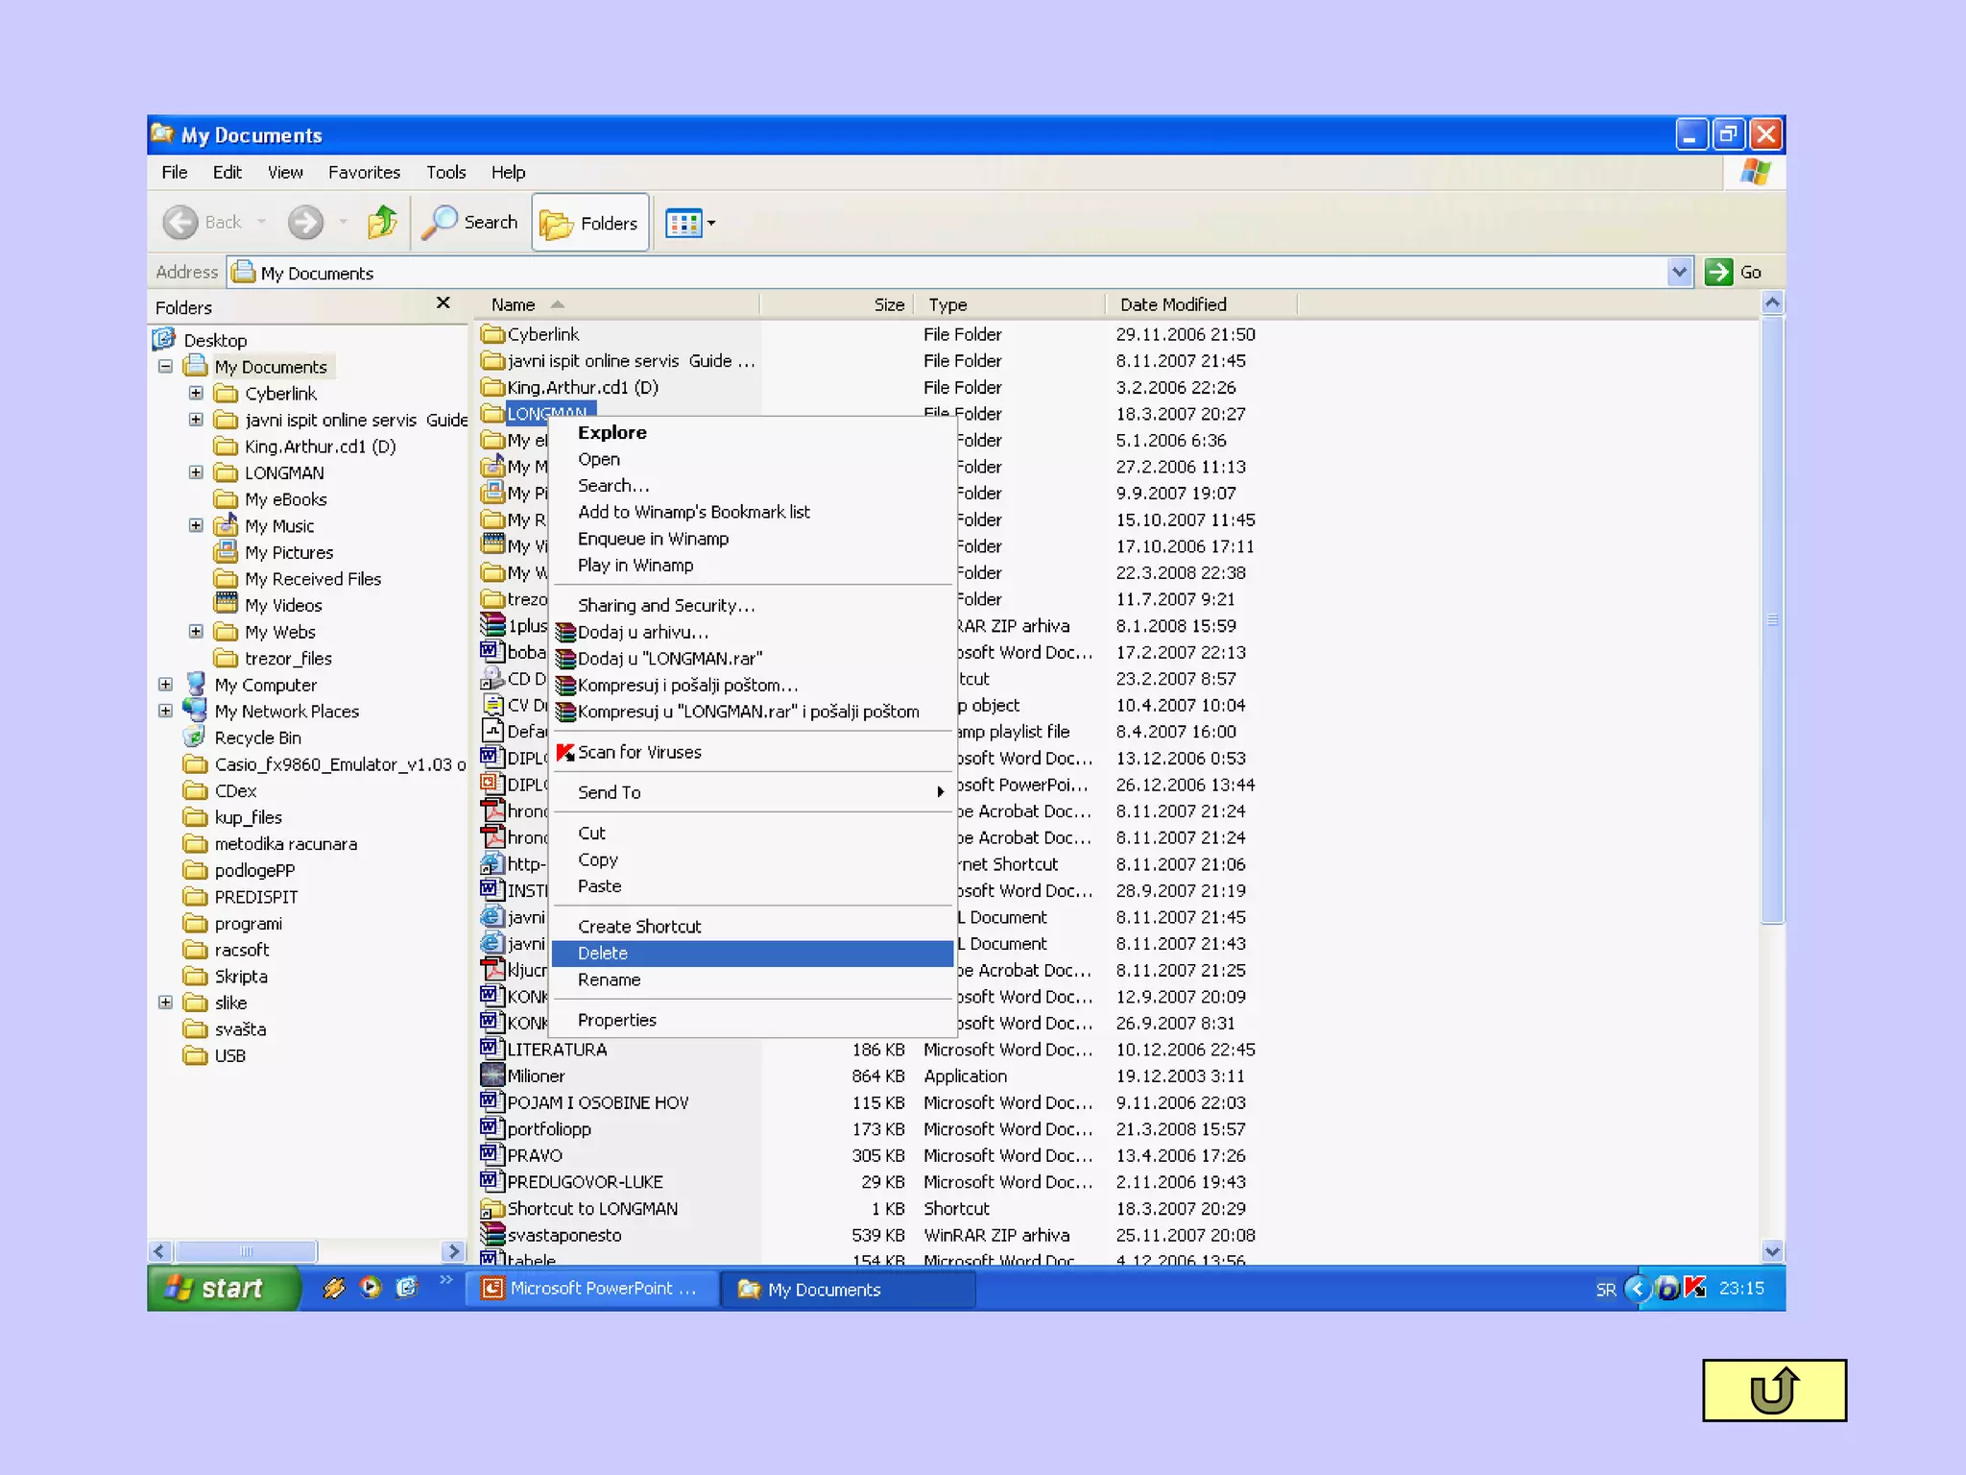This screenshot has height=1475, width=1966.
Task: Open the Favorites menu
Action: (364, 172)
